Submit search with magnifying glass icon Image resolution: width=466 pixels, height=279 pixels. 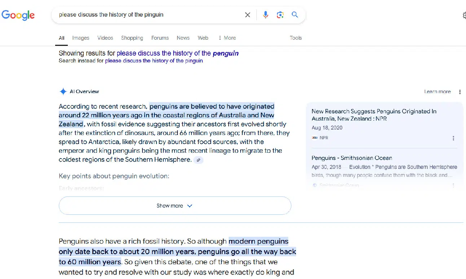tap(295, 15)
